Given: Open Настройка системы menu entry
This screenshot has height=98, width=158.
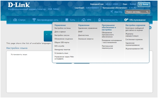Looking at the screenshot, I should click(62, 28).
